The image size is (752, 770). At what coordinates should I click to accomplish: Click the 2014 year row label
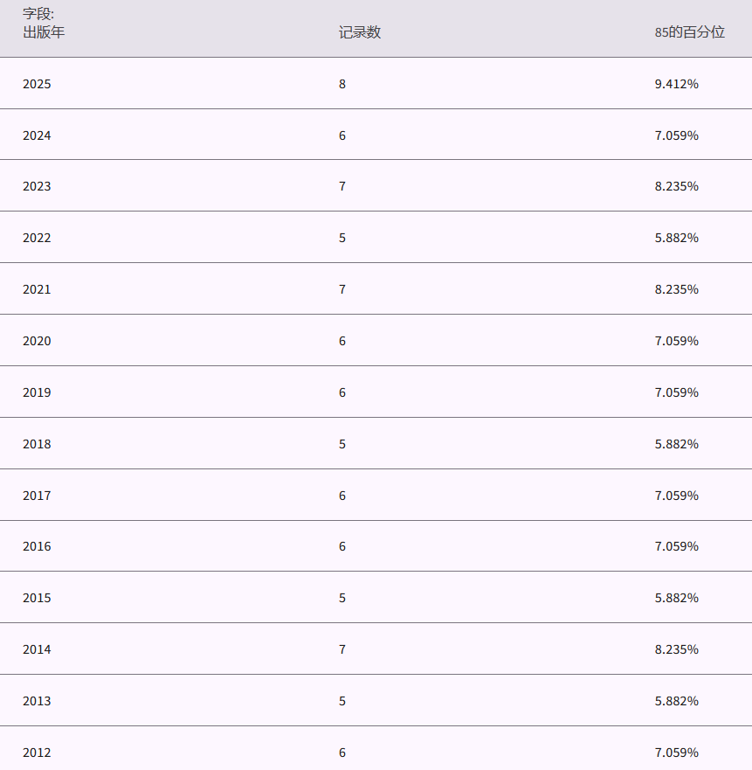37,649
